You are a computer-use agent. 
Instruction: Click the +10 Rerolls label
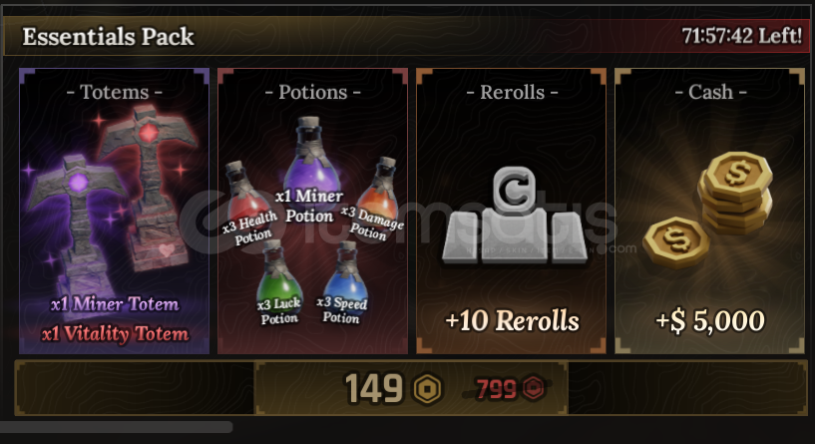(x=512, y=320)
